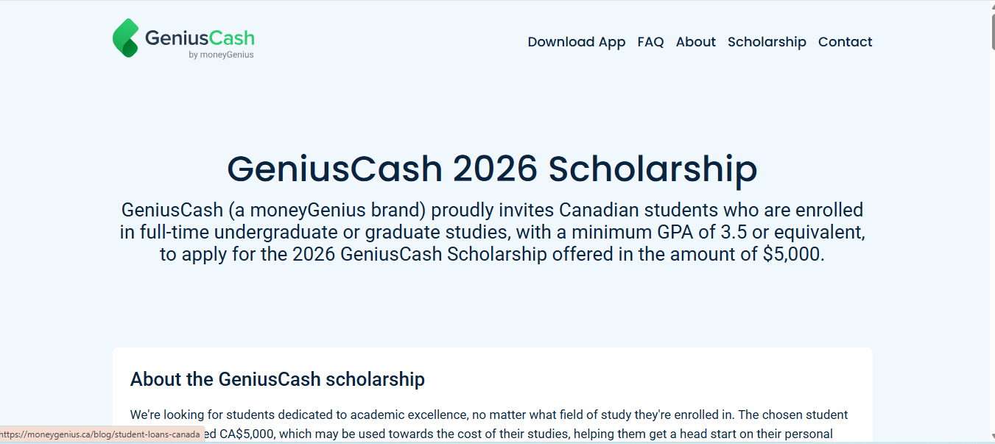This screenshot has height=444, width=995.
Task: Click the intro paragraph about Canadian students
Action: coord(492,231)
